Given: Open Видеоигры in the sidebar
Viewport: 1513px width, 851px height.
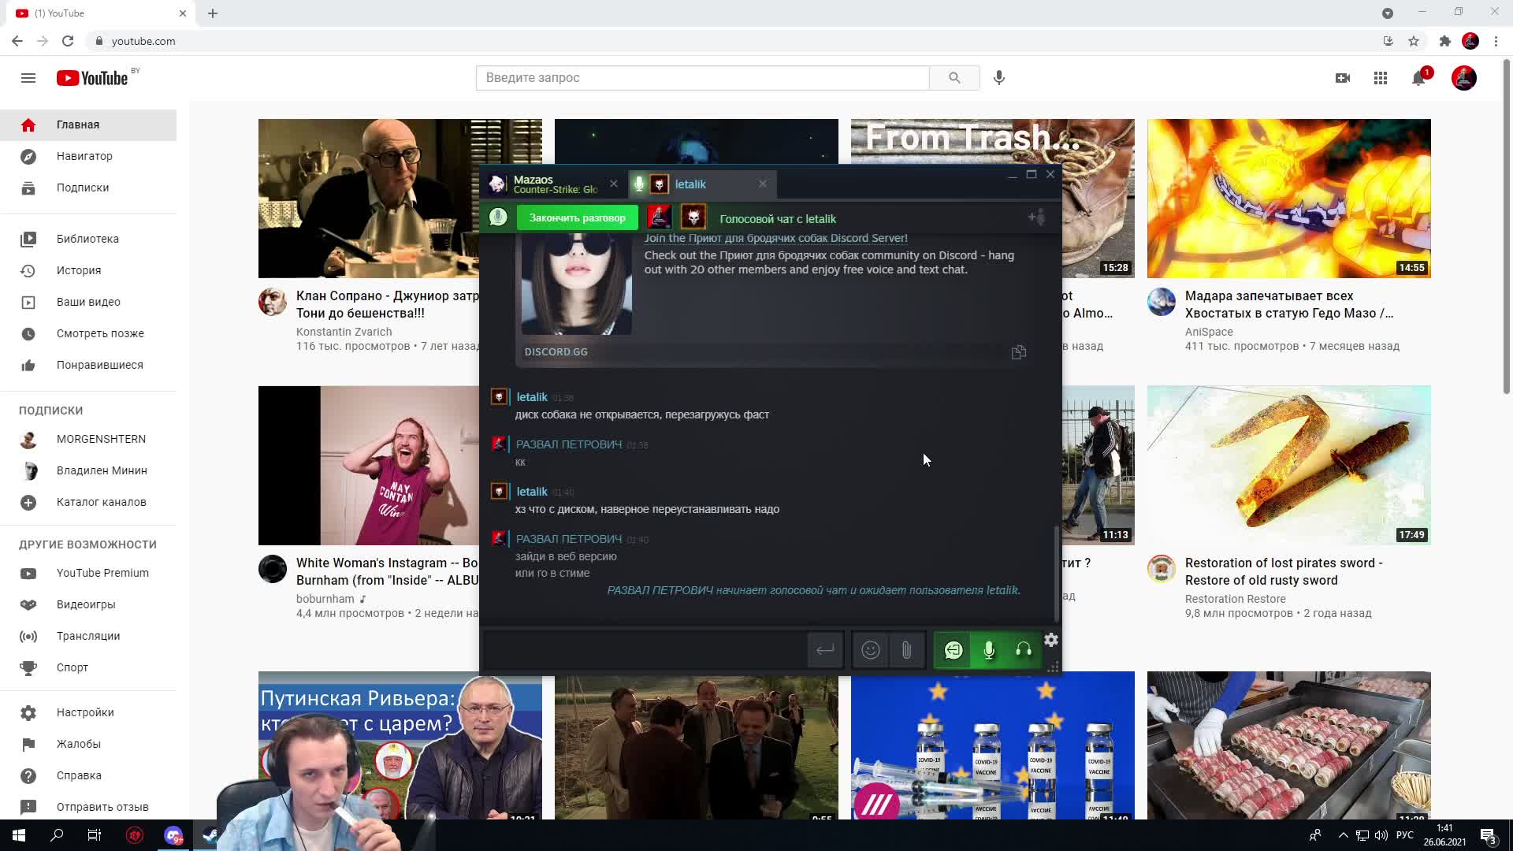Looking at the screenshot, I should (x=88, y=604).
